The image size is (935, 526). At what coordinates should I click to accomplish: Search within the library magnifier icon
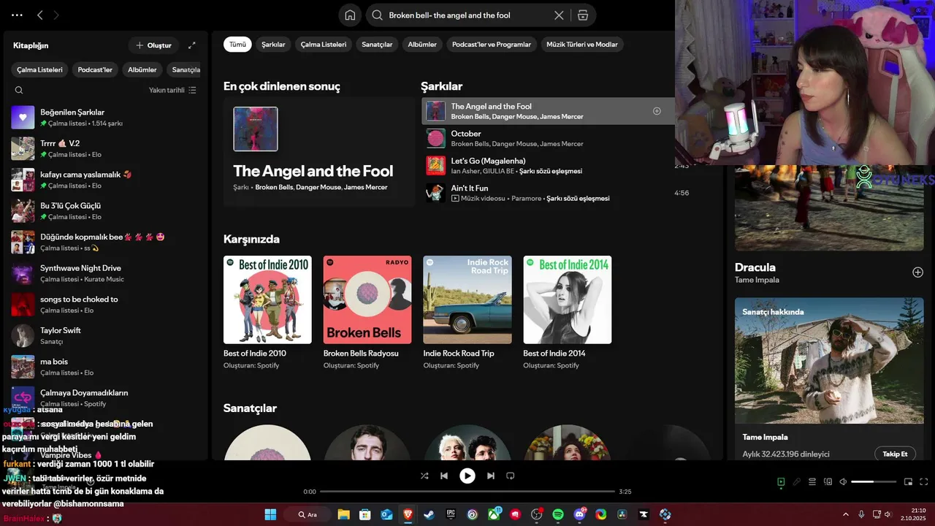click(x=19, y=90)
